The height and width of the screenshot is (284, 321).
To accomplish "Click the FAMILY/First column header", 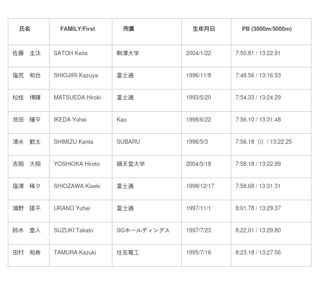I will [78, 29].
